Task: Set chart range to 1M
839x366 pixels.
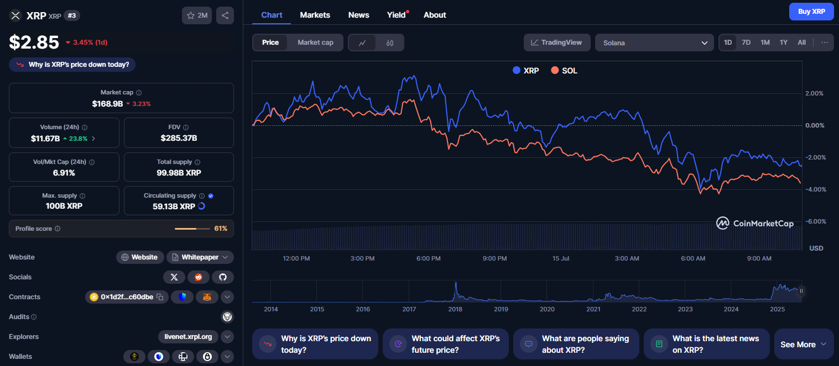Action: point(765,43)
